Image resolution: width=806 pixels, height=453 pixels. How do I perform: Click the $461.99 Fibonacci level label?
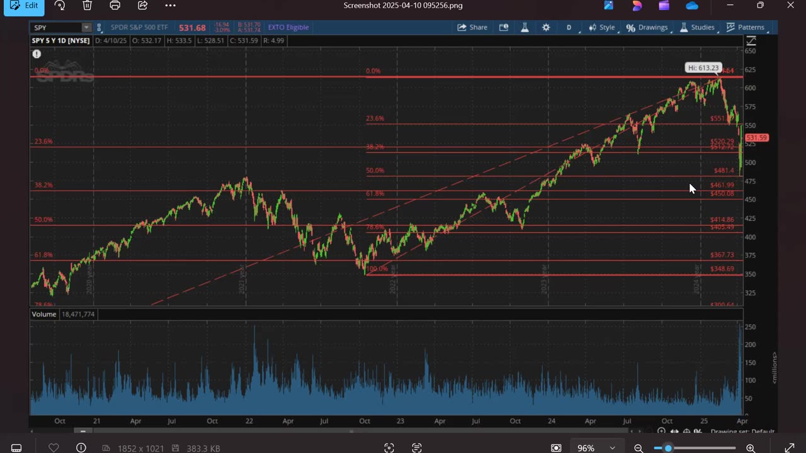coord(722,185)
